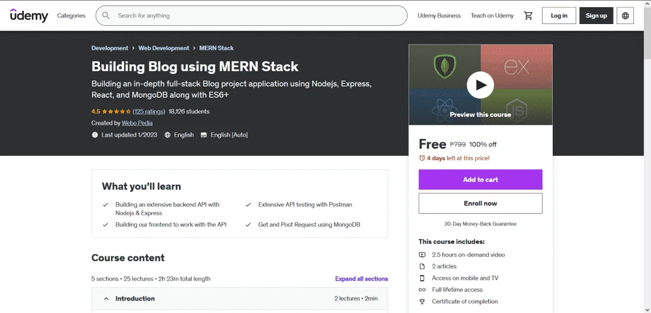
Task: Click the infinity icon for lifetime access
Action: [422, 290]
